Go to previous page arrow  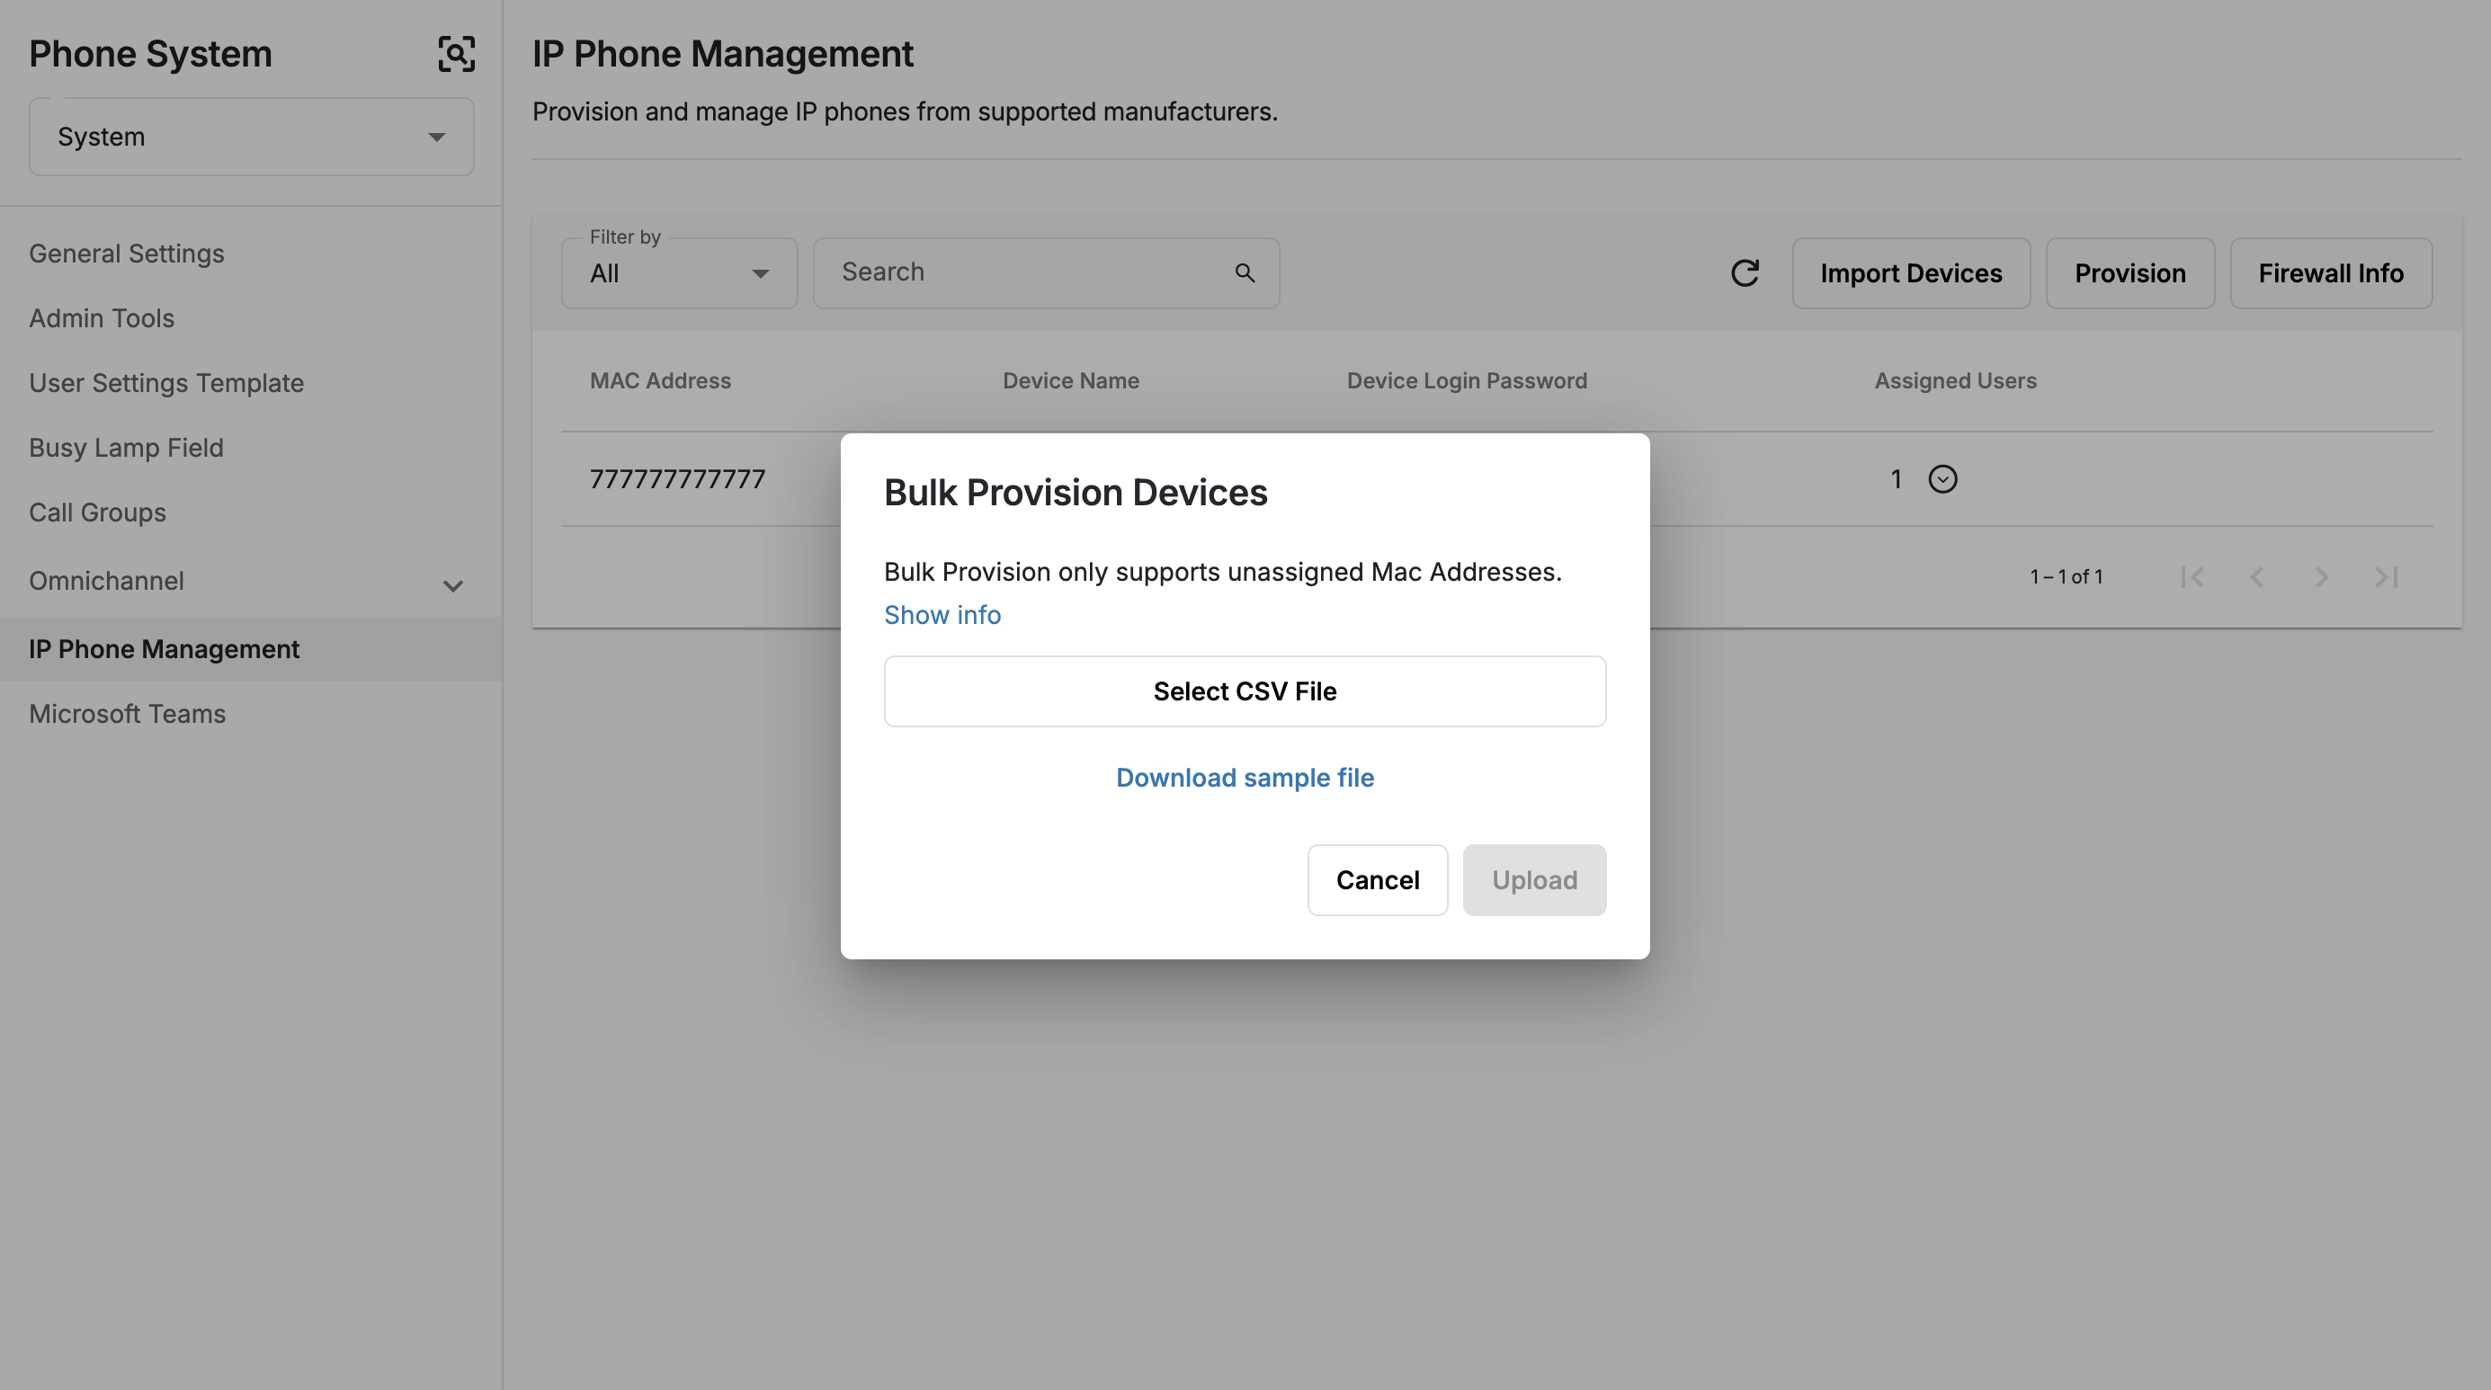(x=2257, y=577)
